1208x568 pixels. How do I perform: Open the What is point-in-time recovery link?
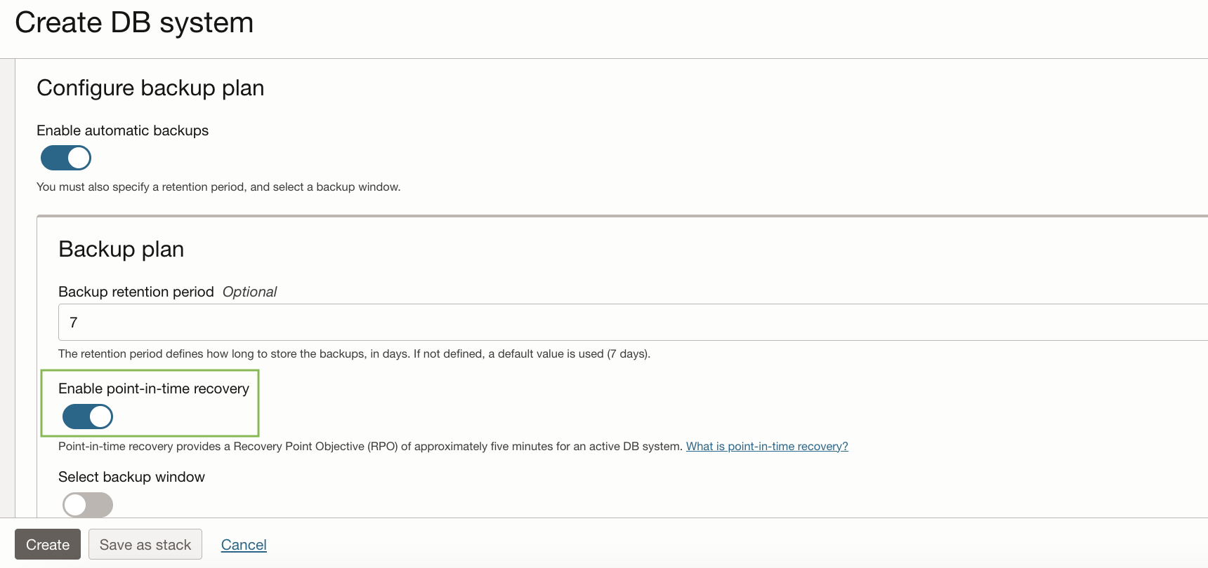pos(766,446)
